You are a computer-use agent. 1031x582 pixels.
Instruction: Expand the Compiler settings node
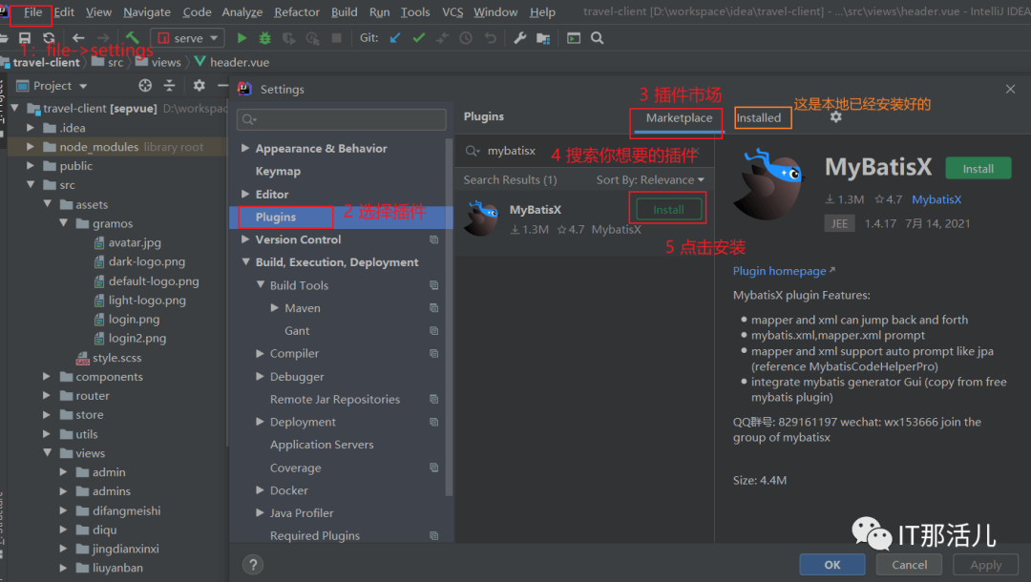point(260,353)
